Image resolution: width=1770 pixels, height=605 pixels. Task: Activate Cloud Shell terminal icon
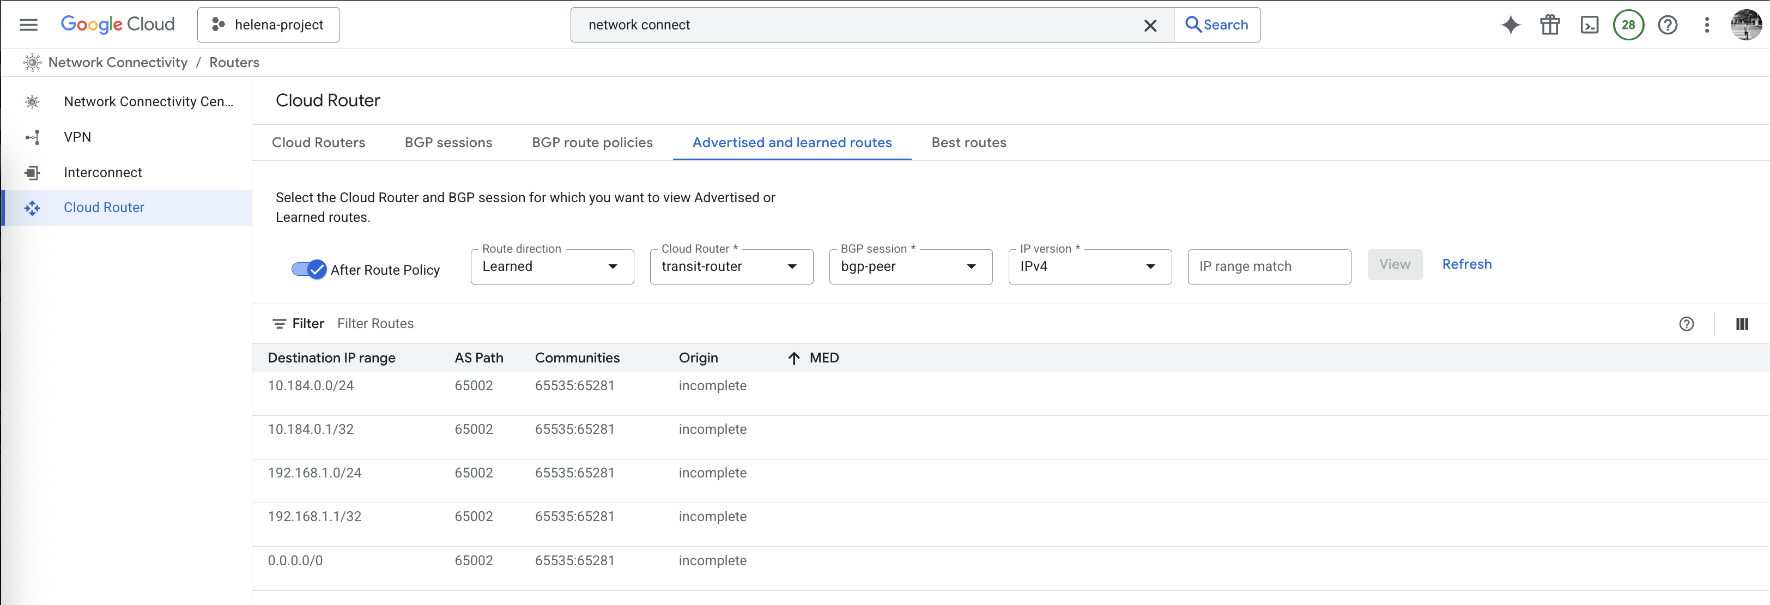tap(1589, 26)
